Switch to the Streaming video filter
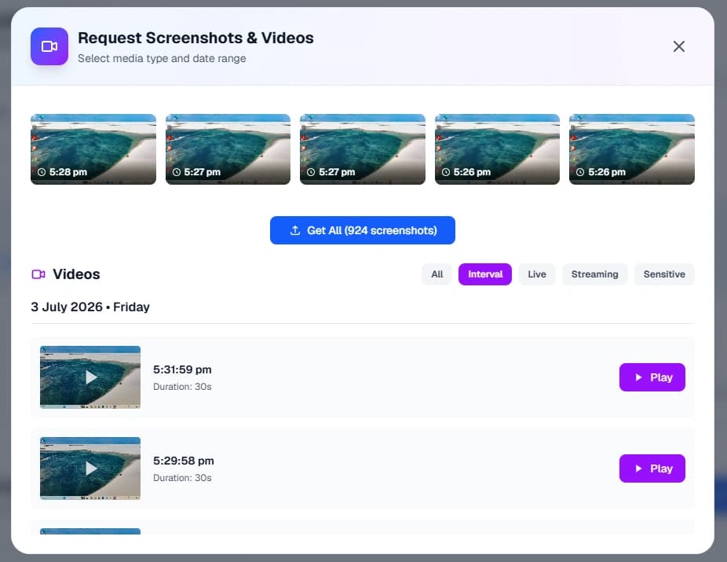This screenshot has height=562, width=727. coord(595,274)
